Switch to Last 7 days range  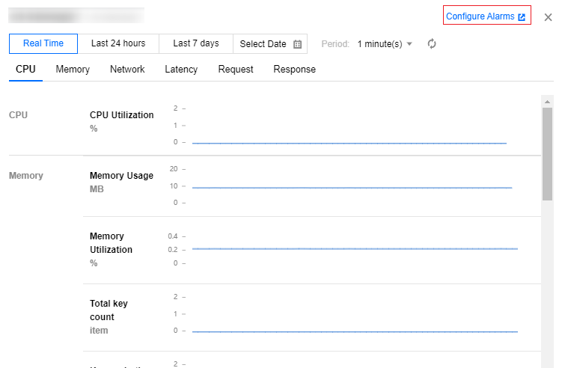point(196,43)
